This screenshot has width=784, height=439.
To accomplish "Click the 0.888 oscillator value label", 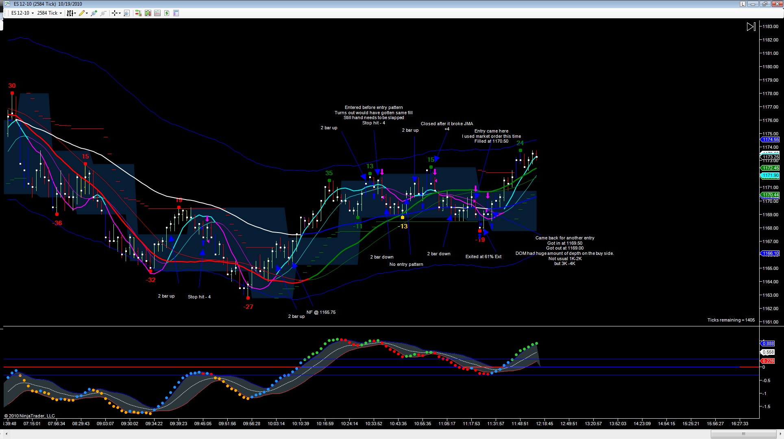I will pyautogui.click(x=768, y=343).
